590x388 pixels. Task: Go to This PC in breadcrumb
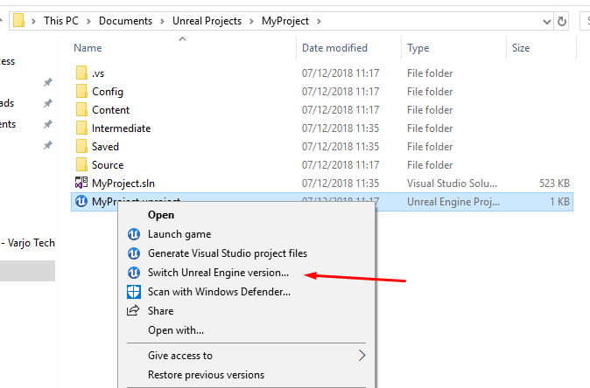tap(61, 21)
